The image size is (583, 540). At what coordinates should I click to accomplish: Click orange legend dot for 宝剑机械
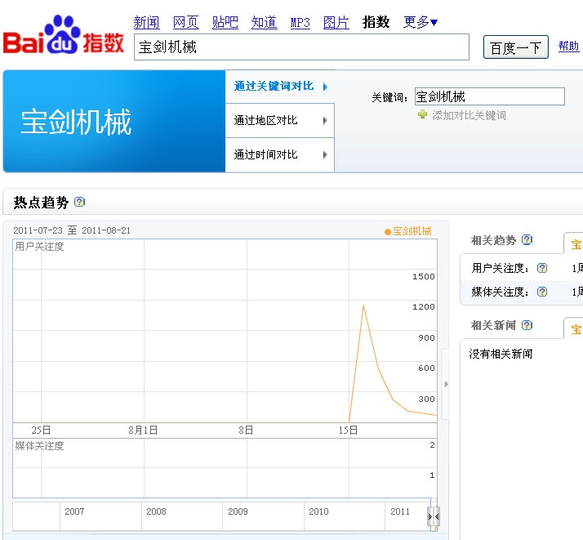coord(388,232)
